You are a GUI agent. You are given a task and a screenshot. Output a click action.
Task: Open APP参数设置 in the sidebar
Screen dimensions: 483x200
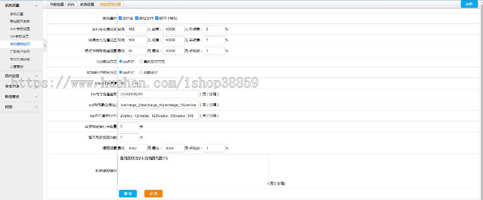[x=20, y=29]
